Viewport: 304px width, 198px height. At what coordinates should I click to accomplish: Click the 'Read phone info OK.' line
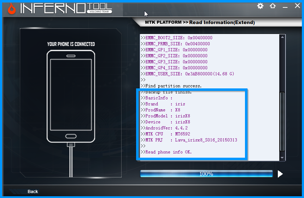point(166,152)
